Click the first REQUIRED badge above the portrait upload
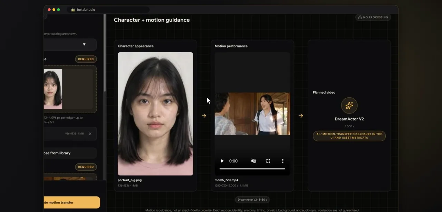 (x=86, y=59)
